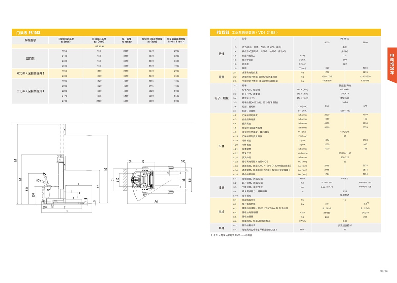Image resolution: width=397 pixels, height=283 pixels.
Task: Select mast table value '5950'
Action: pos(126,101)
